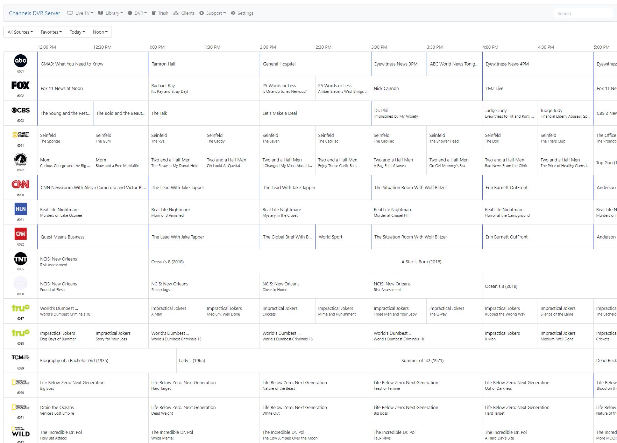This screenshot has width=617, height=443.
Task: Click the TNT channel 6035 logo
Action: (x=20, y=259)
